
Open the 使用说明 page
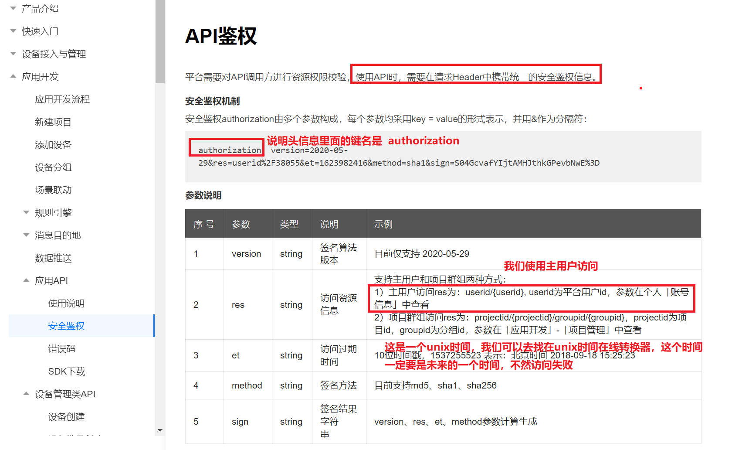click(x=66, y=303)
